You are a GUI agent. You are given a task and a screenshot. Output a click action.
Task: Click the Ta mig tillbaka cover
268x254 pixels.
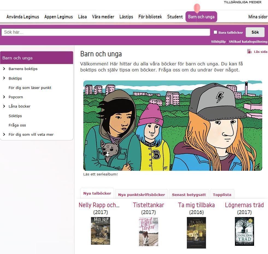(x=196, y=233)
